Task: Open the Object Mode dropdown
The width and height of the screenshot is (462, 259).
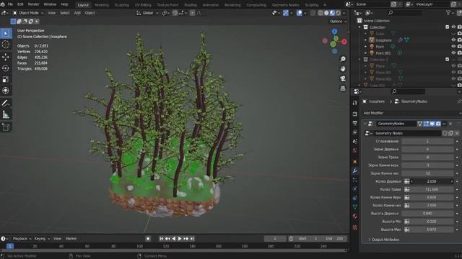Action: point(28,13)
